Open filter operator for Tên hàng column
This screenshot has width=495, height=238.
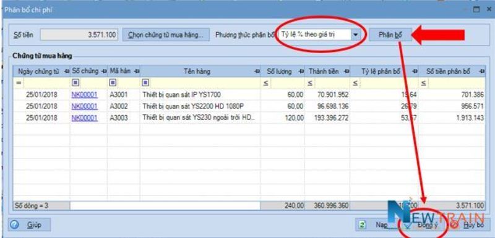(146, 83)
